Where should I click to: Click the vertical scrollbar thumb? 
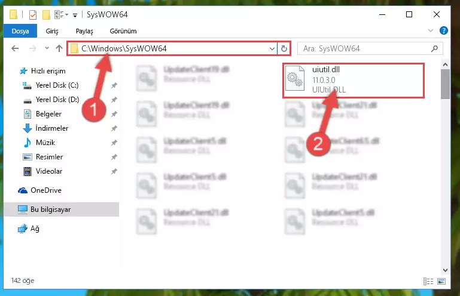[x=445, y=84]
